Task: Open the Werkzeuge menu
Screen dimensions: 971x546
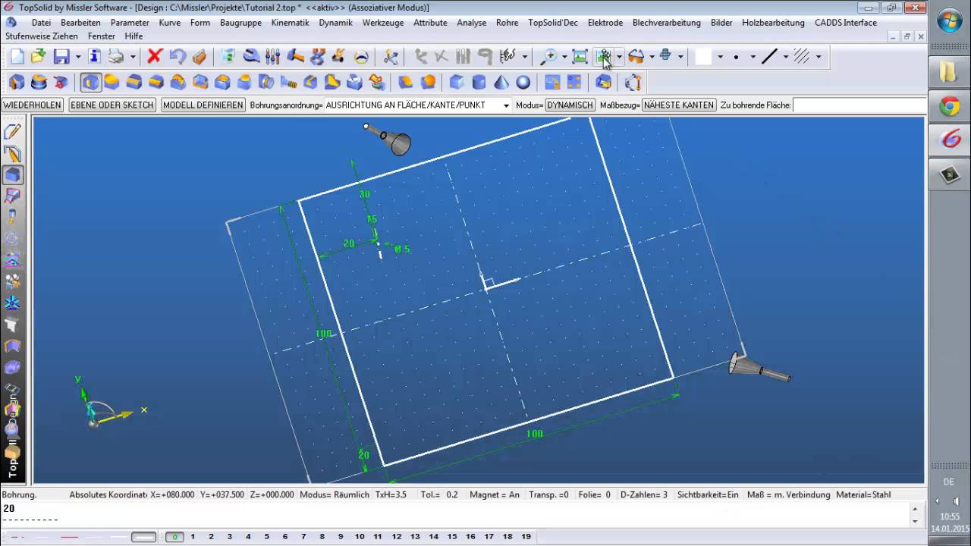Action: click(x=383, y=23)
